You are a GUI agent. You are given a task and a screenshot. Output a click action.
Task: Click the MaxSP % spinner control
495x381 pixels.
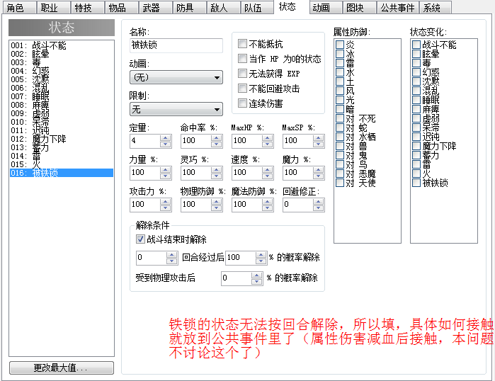318,141
